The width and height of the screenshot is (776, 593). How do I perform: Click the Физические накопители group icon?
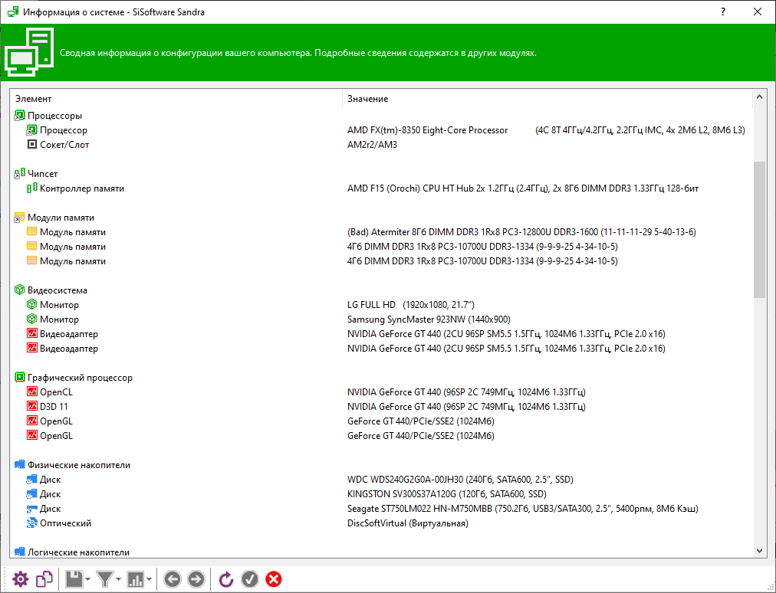[19, 464]
